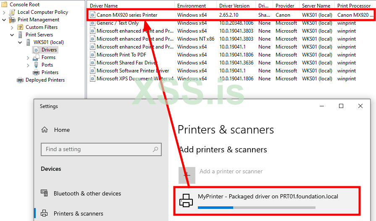Click the MyPrinter installation progress bar

(x=257, y=208)
